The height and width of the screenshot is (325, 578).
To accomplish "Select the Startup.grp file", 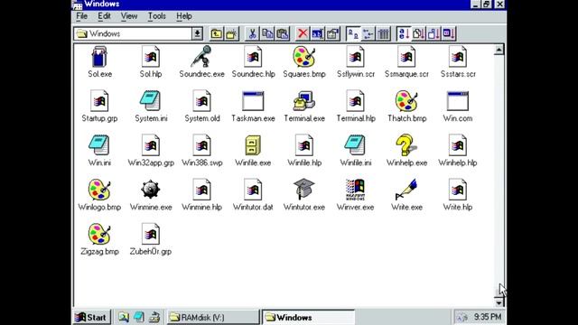I will point(99,106).
